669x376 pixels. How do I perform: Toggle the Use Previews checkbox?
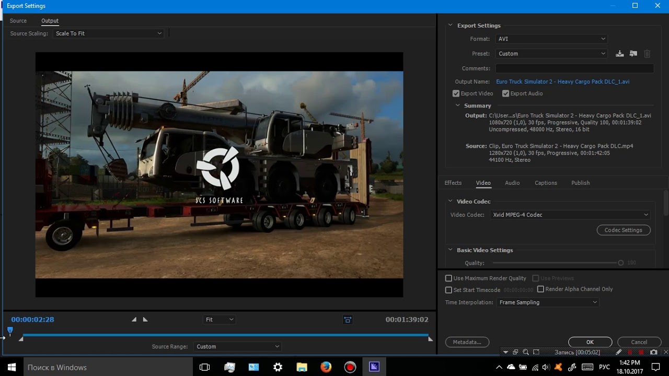click(536, 278)
